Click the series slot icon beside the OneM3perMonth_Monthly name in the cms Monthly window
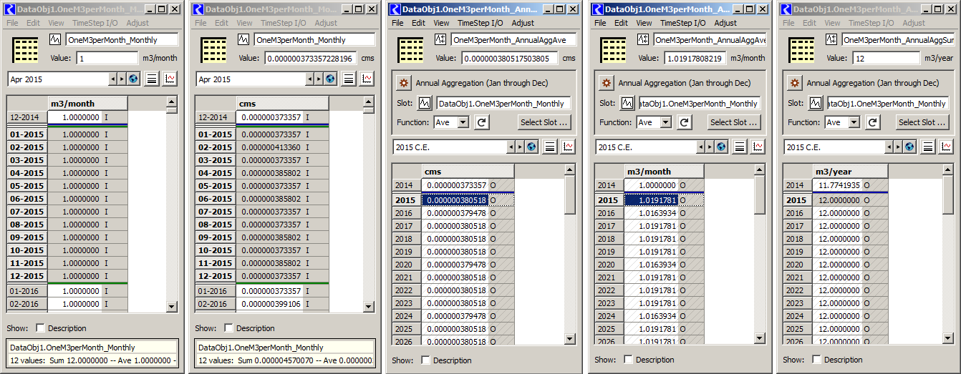Screen dimensions: 961x374 243,39
